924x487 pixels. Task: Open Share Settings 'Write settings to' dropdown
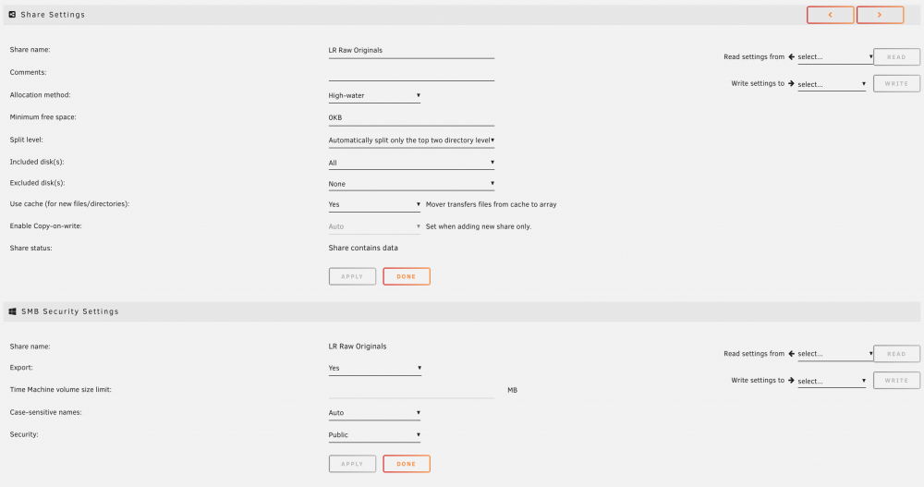832,84
